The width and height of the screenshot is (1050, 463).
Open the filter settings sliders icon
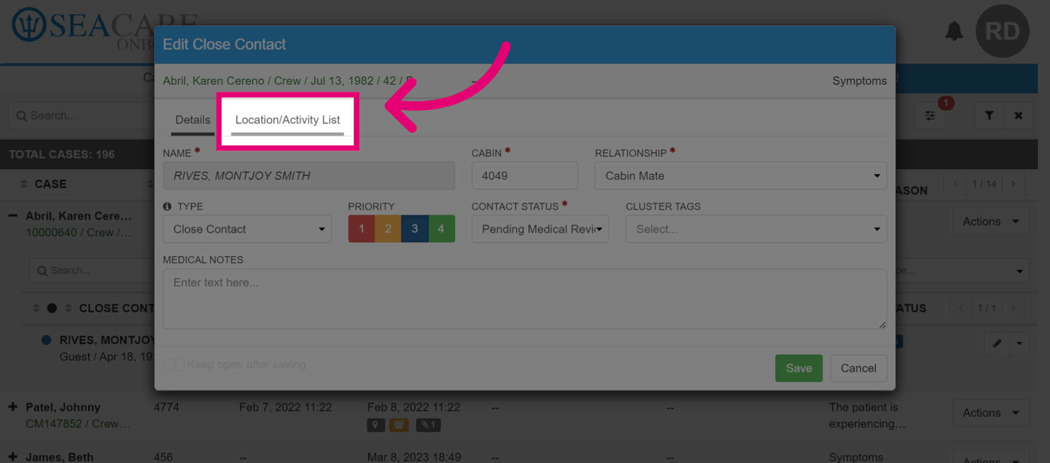930,116
